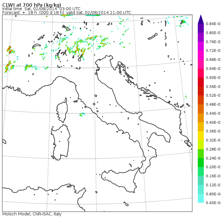221x218 pixels.
Task: Click colorbar band between 0.12E-03 and 0.16E-03
Action: (x=201, y=181)
